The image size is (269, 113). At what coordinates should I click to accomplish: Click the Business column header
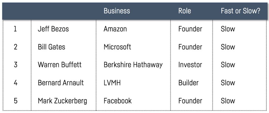pyautogui.click(x=117, y=11)
